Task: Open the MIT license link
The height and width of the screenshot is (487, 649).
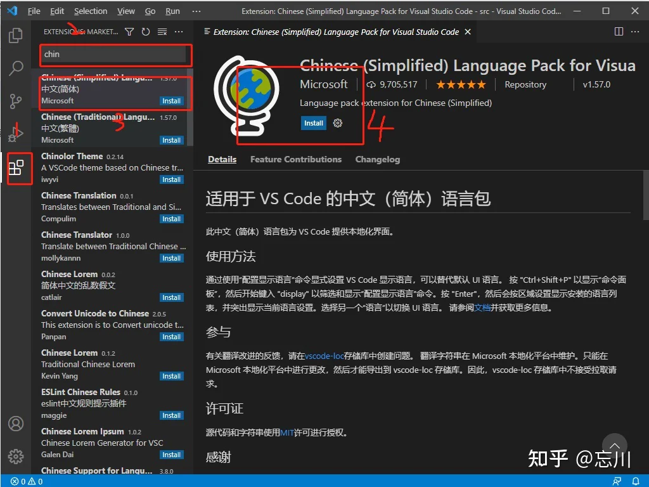Action: [x=287, y=432]
